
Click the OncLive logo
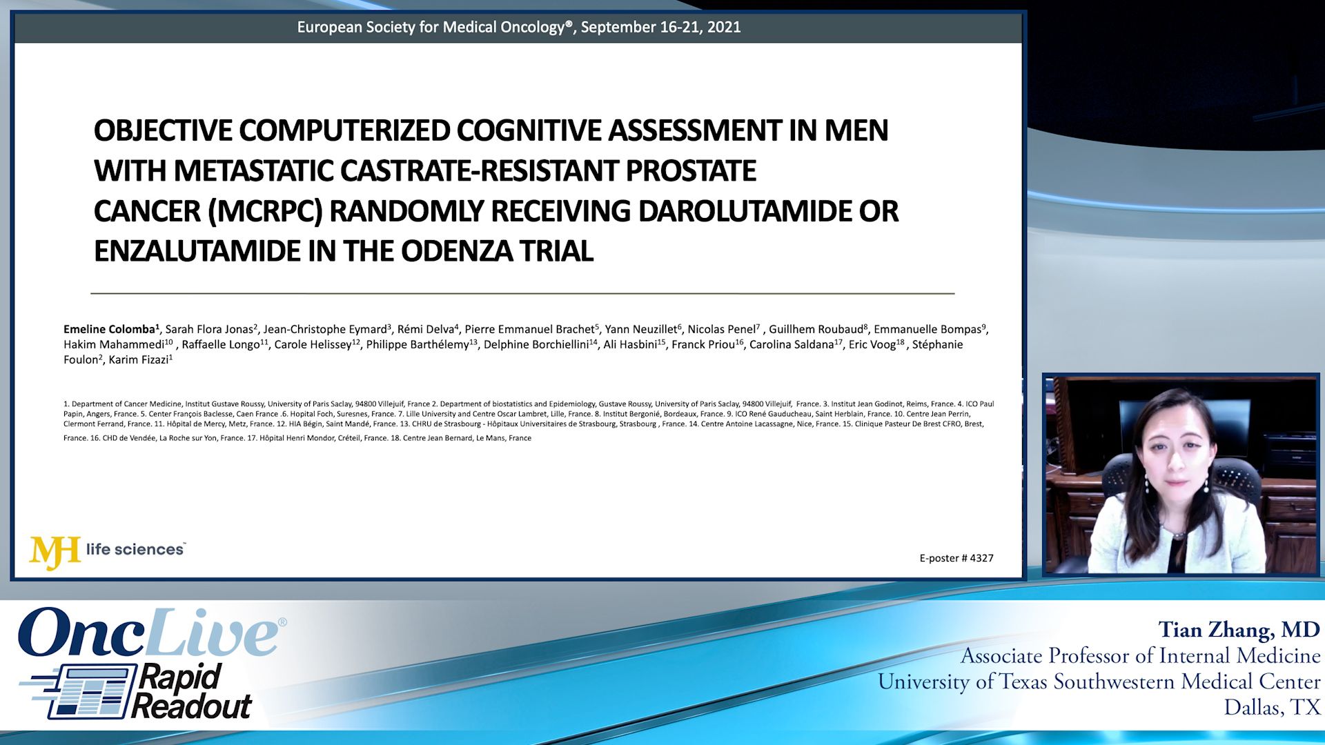coord(152,632)
